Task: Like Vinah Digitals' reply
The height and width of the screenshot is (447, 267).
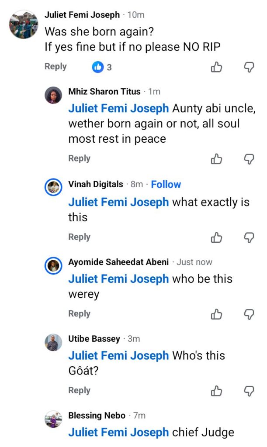Action: click(x=217, y=237)
